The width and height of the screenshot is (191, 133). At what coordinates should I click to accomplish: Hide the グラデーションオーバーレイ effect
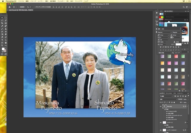167,115
